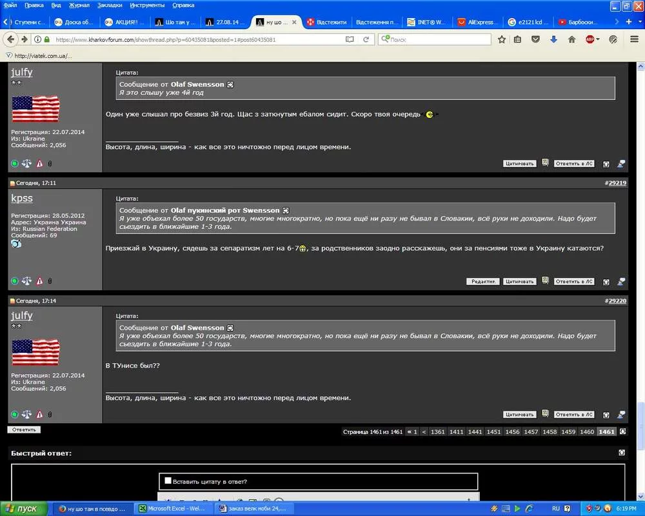Click Редактир. button in kpss post
645x516 pixels.
point(483,281)
